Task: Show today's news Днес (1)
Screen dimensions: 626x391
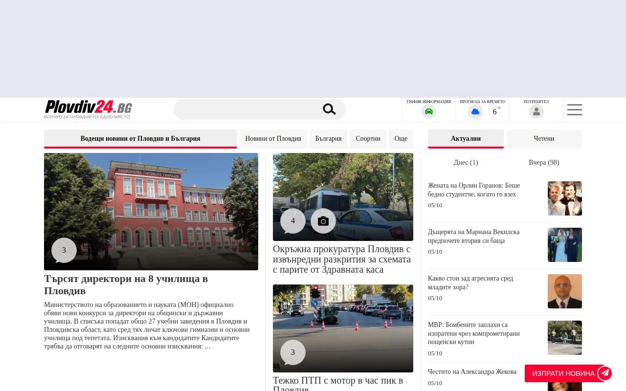Action: click(466, 162)
